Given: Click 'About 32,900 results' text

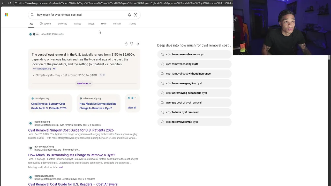Looking at the screenshot, I should click(52, 34).
